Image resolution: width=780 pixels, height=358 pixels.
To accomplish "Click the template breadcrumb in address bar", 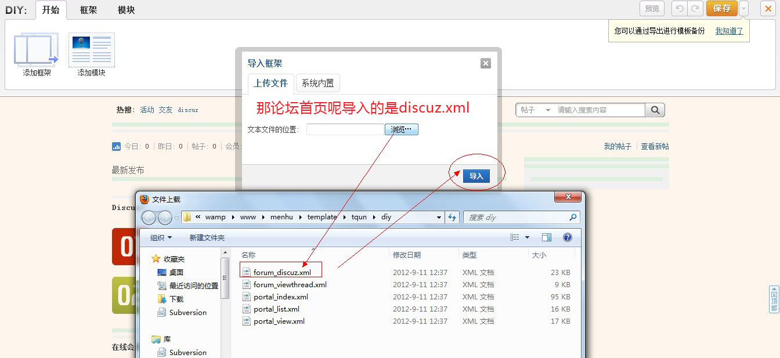I will 322,217.
